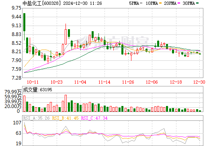The height and width of the screenshot is (146, 209).
Task: Click the RSI_B:41.45 indicator label
Action: (65, 118)
